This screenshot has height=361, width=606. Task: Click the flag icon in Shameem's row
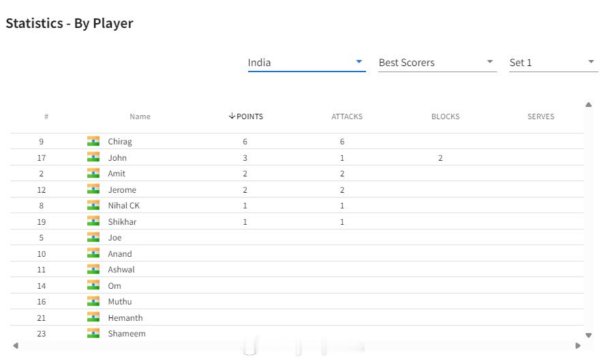click(x=93, y=333)
